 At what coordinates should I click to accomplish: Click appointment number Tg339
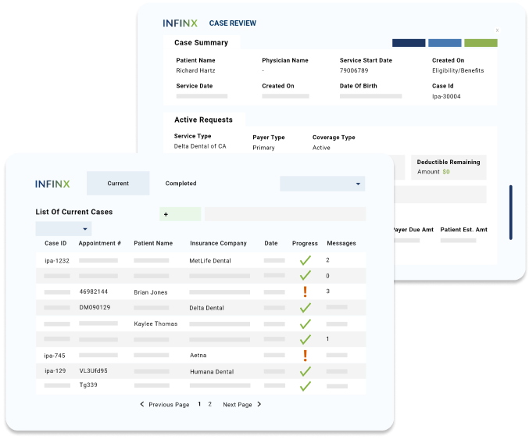[x=88, y=385]
